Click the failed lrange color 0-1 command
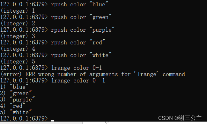 pyautogui.click(x=76, y=68)
